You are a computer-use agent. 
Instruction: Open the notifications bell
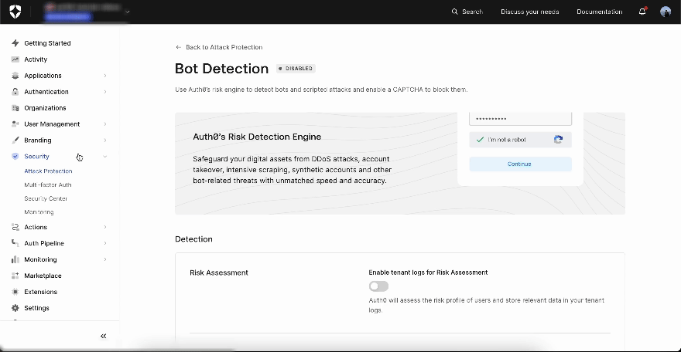[642, 12]
